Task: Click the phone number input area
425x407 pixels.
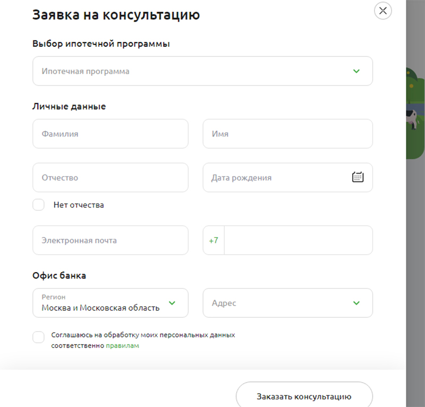Action: (x=297, y=241)
